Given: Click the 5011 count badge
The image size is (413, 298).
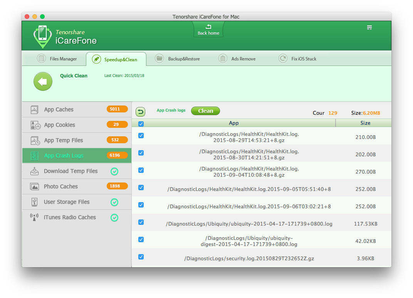Looking at the screenshot, I should pos(117,109).
